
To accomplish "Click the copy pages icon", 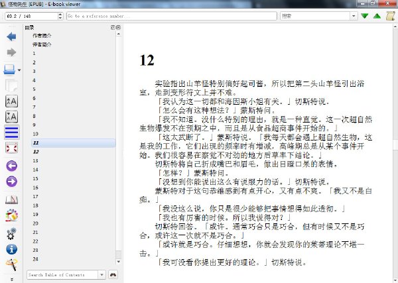I will 11,85.
